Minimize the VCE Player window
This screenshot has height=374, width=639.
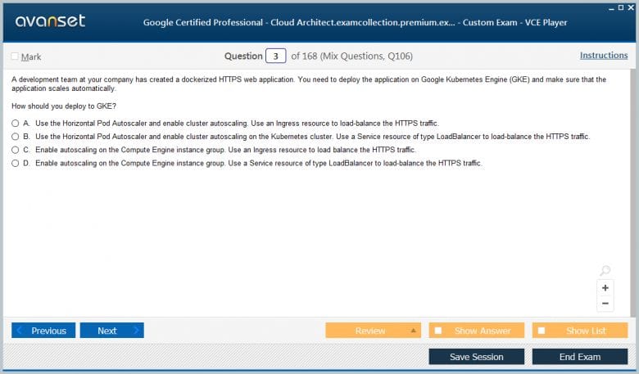point(611,8)
